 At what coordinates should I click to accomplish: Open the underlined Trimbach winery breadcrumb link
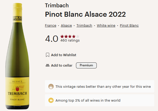pos(84,26)
